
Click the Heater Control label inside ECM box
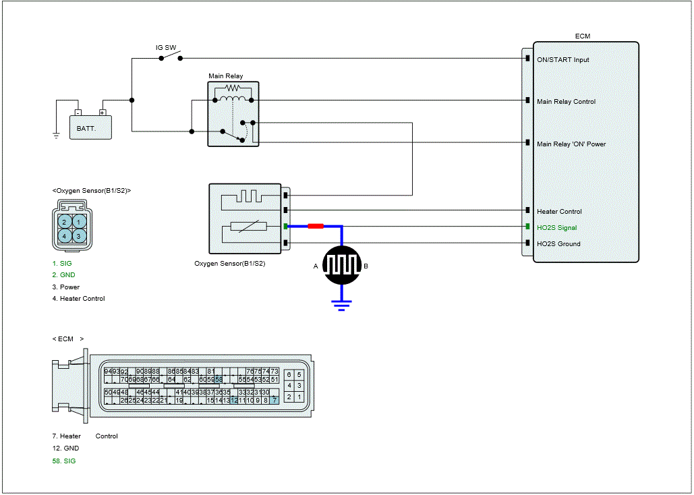coord(559,212)
